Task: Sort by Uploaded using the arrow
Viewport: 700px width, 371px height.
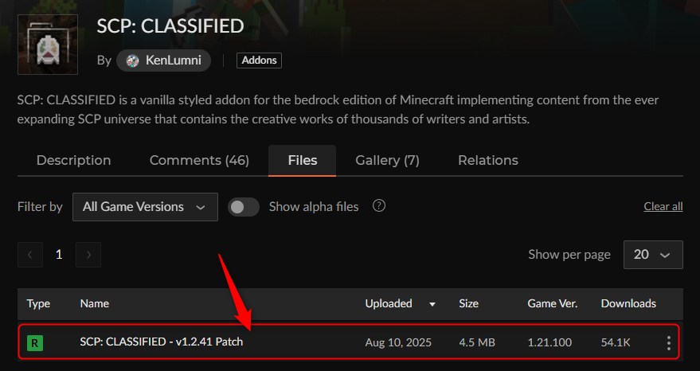Action: (432, 304)
